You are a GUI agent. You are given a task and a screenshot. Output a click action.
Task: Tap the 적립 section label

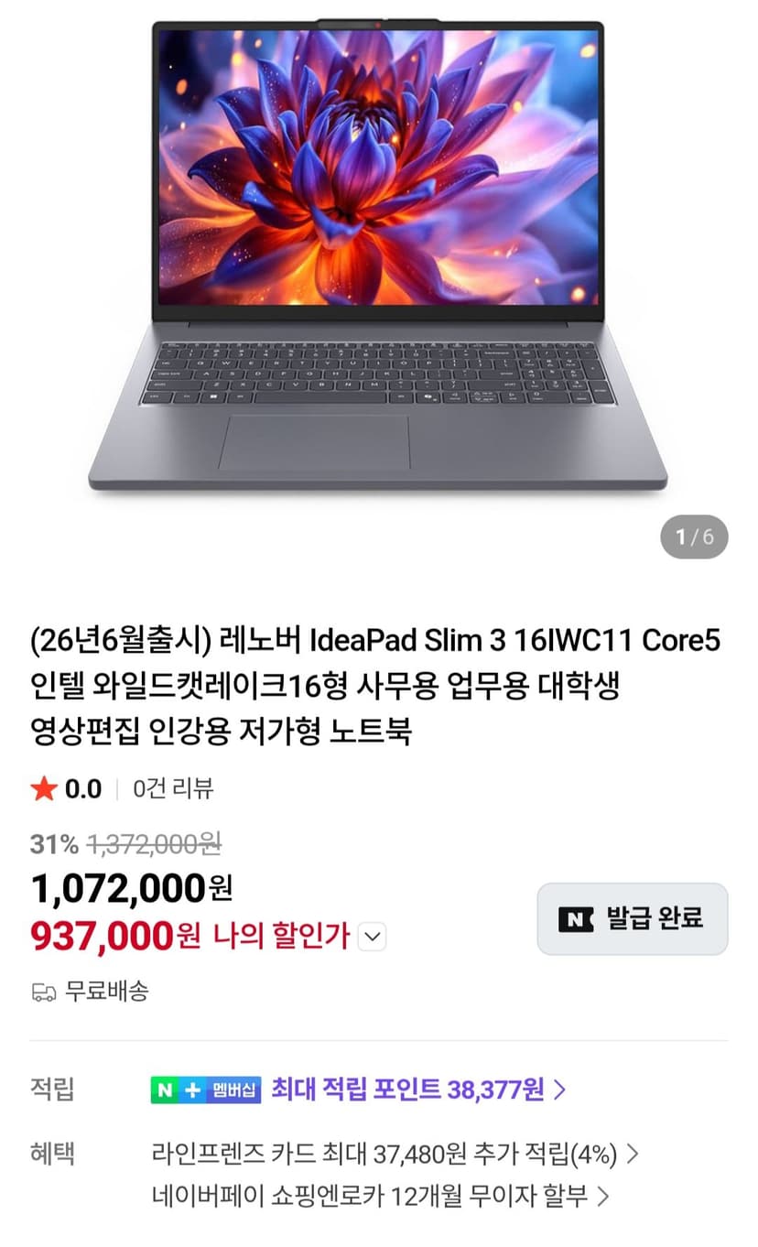(52, 1090)
